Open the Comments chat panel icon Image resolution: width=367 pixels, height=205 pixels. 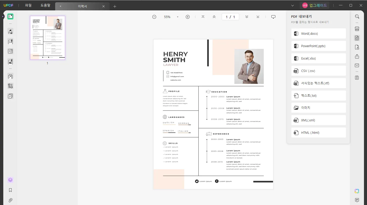coord(357,200)
